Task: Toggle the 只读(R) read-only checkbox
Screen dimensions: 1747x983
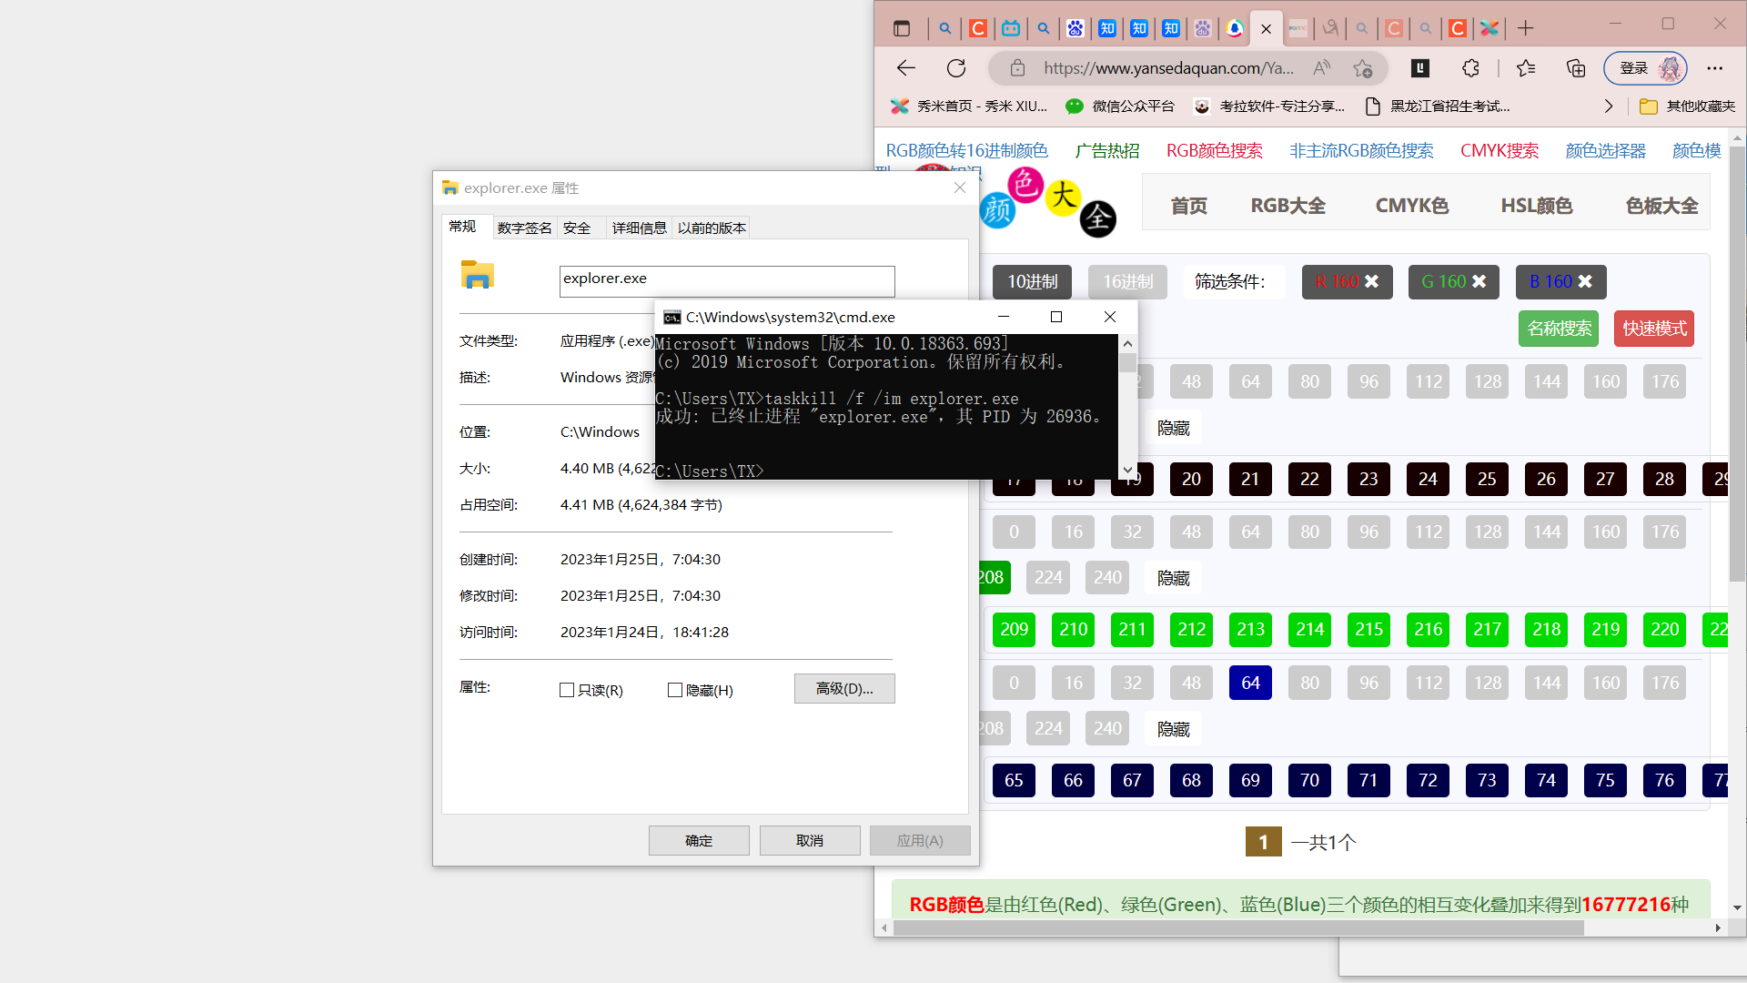Action: click(x=567, y=690)
